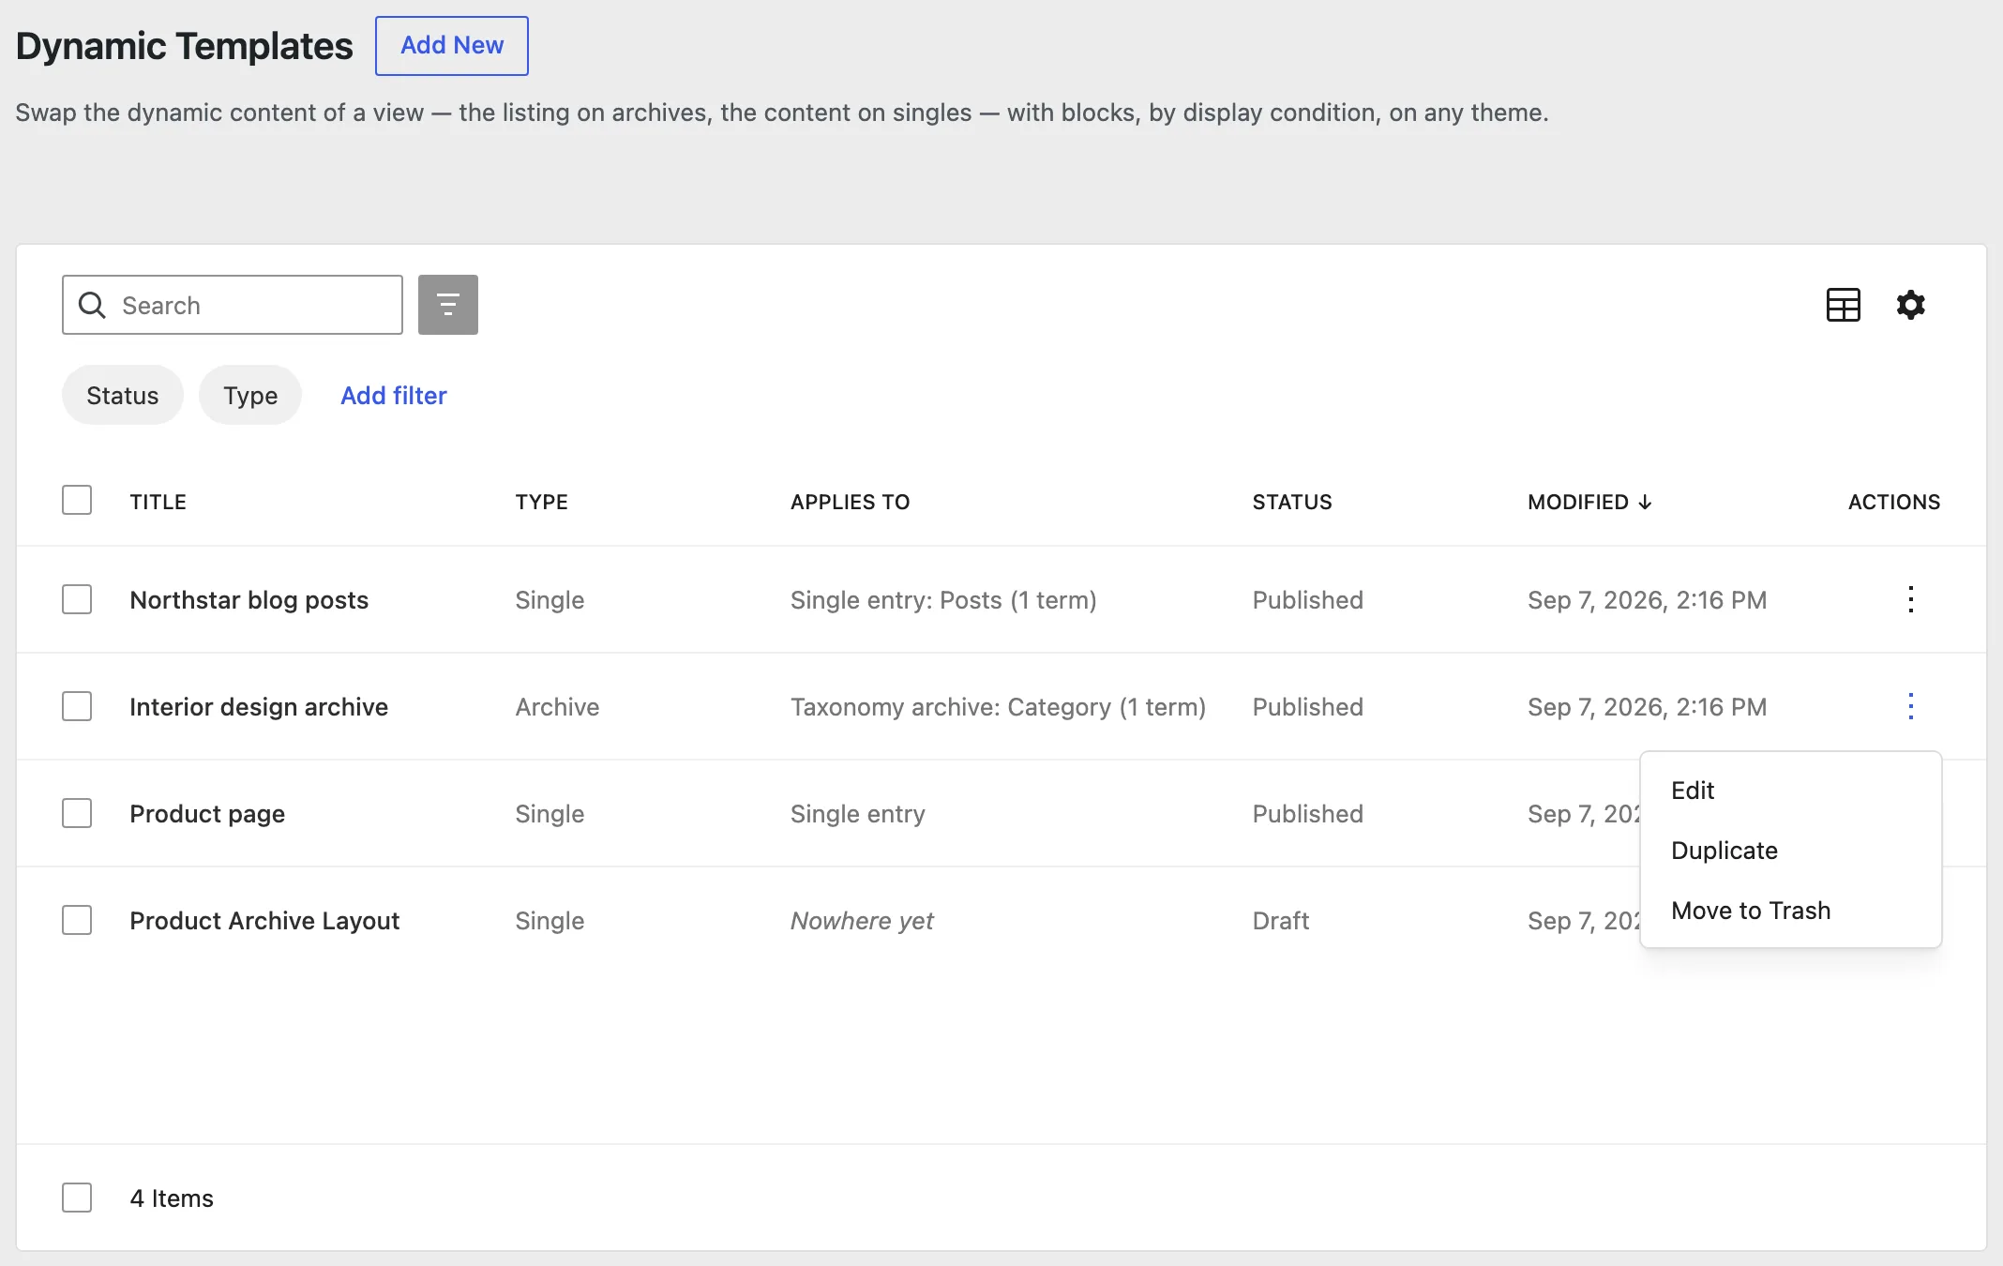Click the MODIFIED column header

1589,502
